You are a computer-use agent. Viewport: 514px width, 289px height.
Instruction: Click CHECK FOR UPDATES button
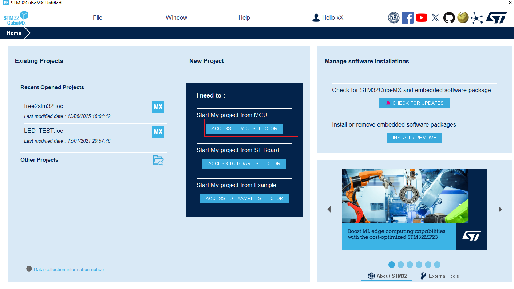click(414, 103)
